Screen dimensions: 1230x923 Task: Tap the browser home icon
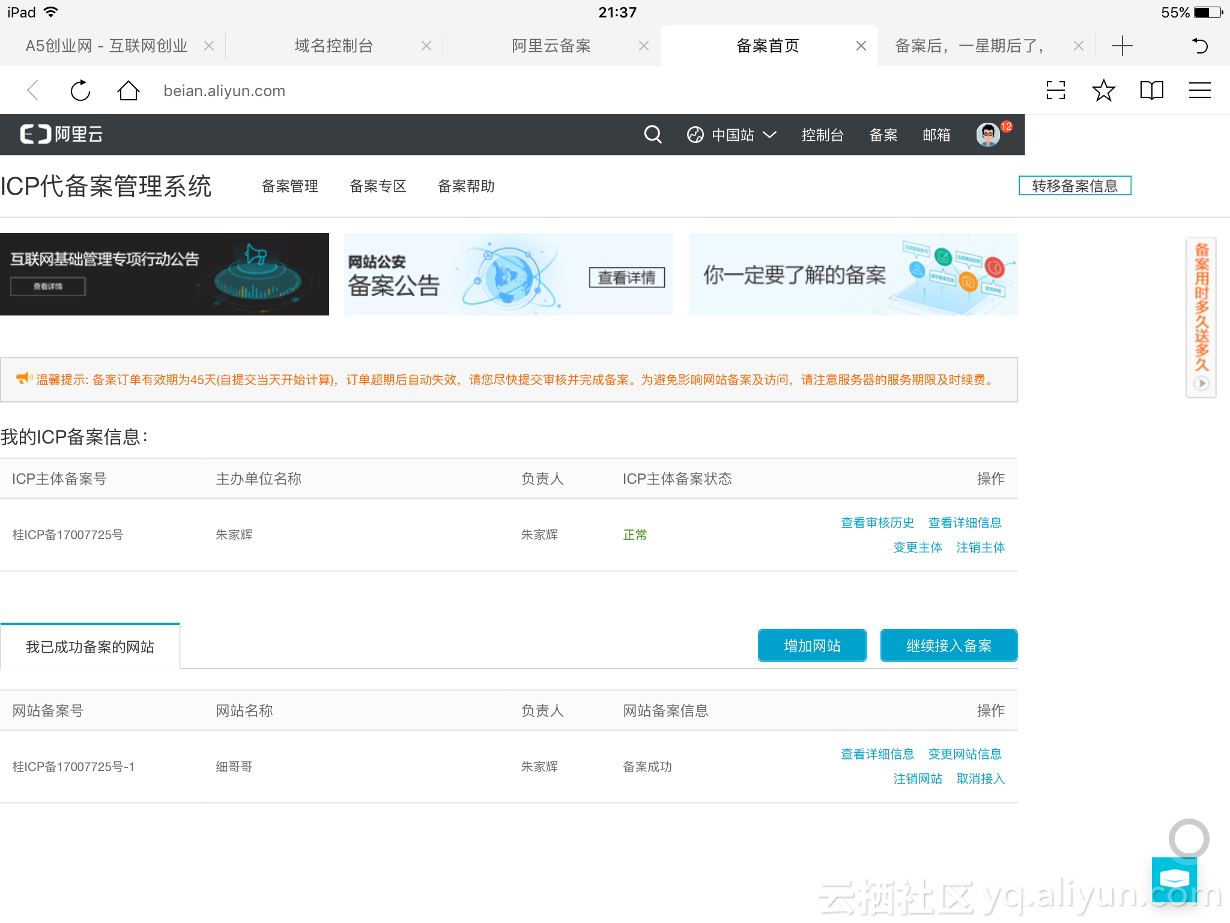[128, 91]
